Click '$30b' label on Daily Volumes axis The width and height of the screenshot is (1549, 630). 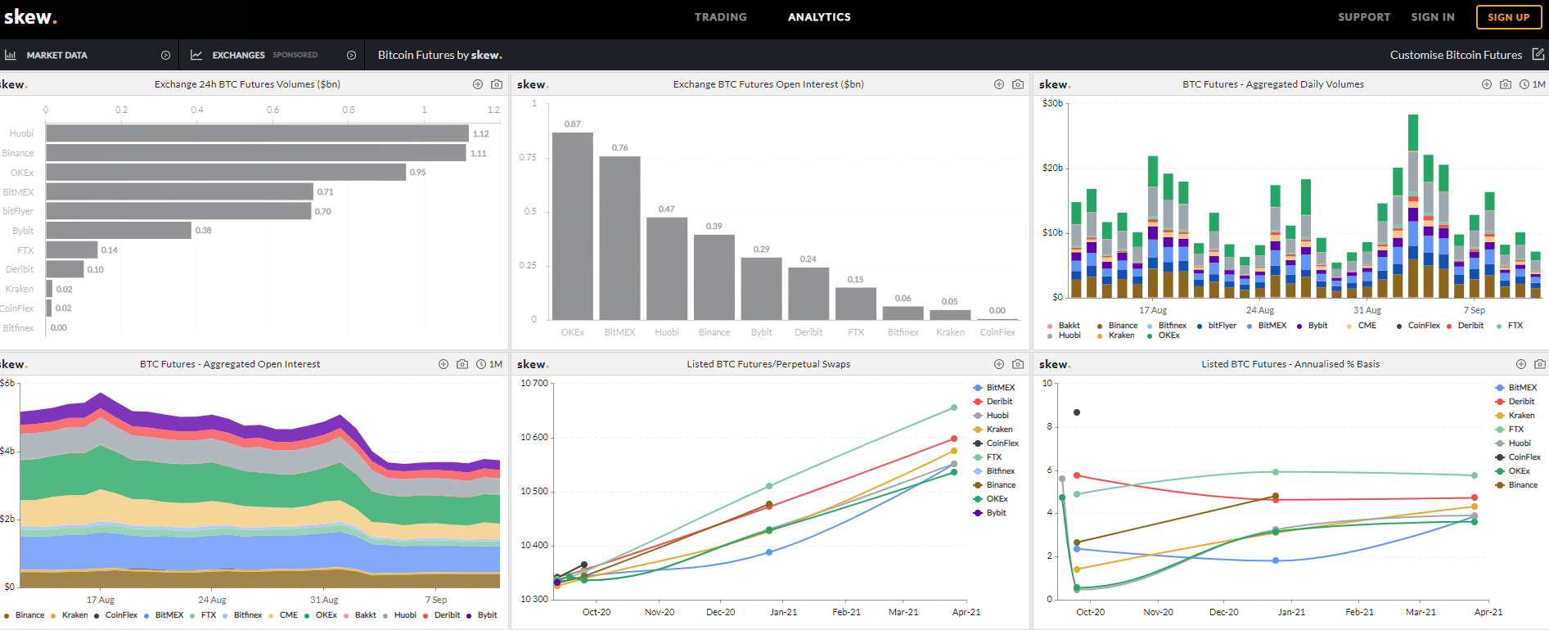1053,104
